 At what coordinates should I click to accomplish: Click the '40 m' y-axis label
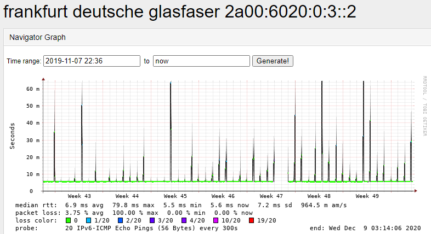[x=33, y=123]
